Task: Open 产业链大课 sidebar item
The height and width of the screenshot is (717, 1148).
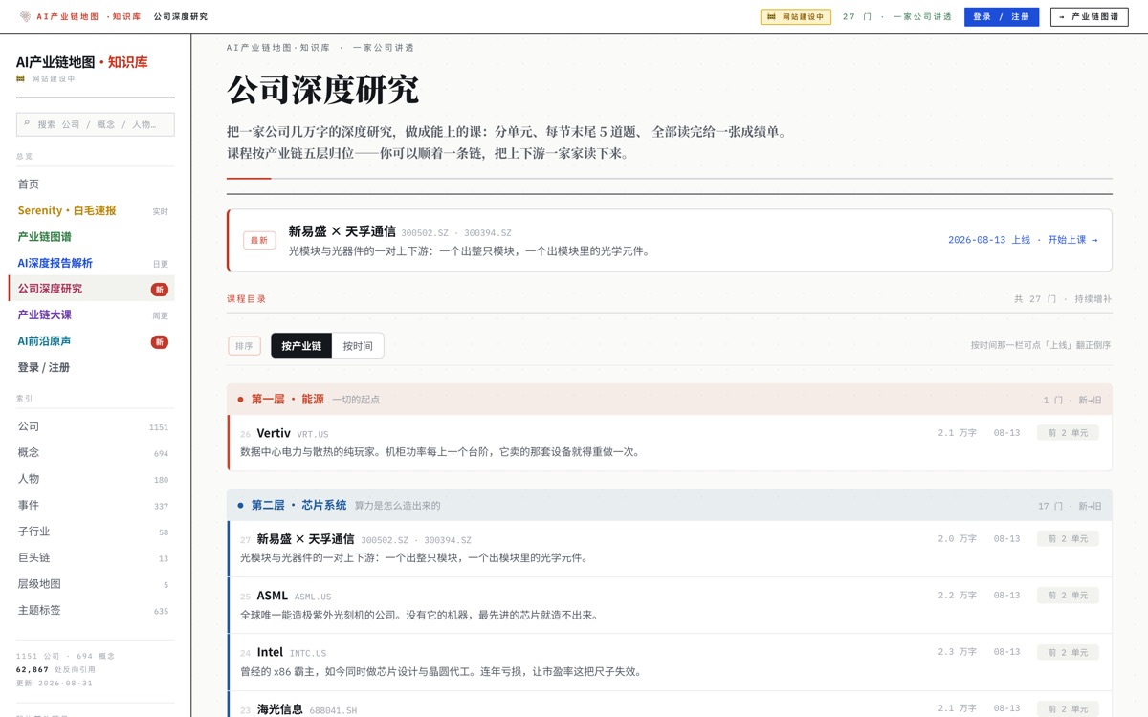Action: [x=92, y=315]
